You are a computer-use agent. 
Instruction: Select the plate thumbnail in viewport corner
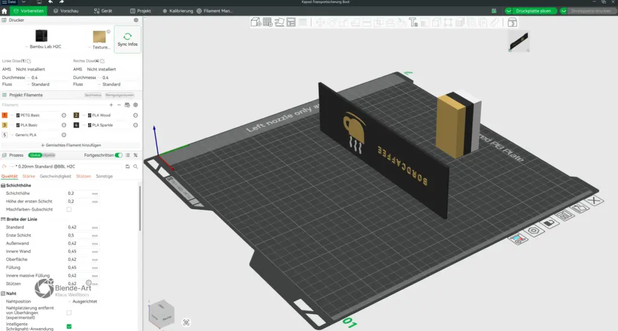tap(518, 42)
